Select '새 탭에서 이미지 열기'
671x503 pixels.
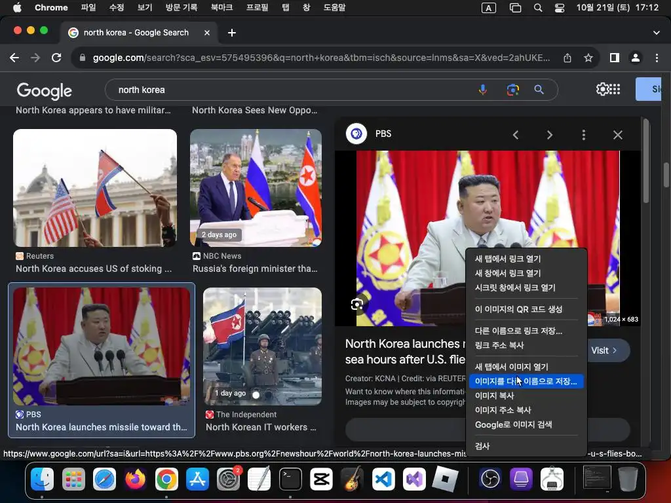tap(526, 367)
